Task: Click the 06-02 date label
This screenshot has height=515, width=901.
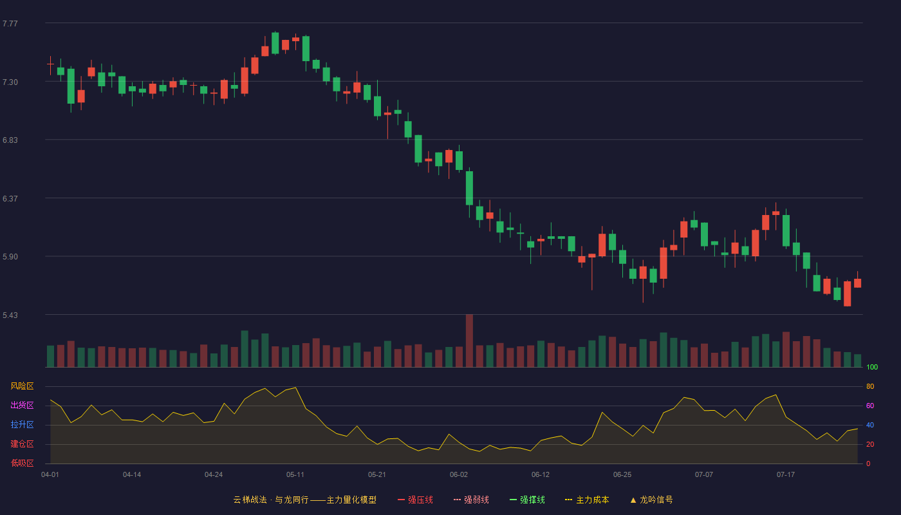Action: pyautogui.click(x=459, y=474)
